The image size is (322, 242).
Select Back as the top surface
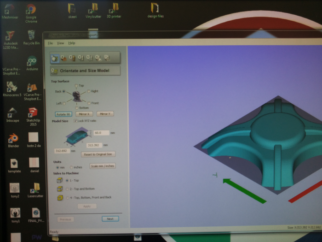63,91
